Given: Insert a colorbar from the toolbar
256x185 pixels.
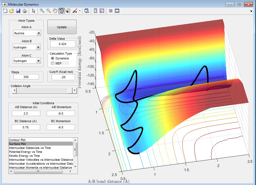Looking at the screenshot, I should tap(95, 11).
